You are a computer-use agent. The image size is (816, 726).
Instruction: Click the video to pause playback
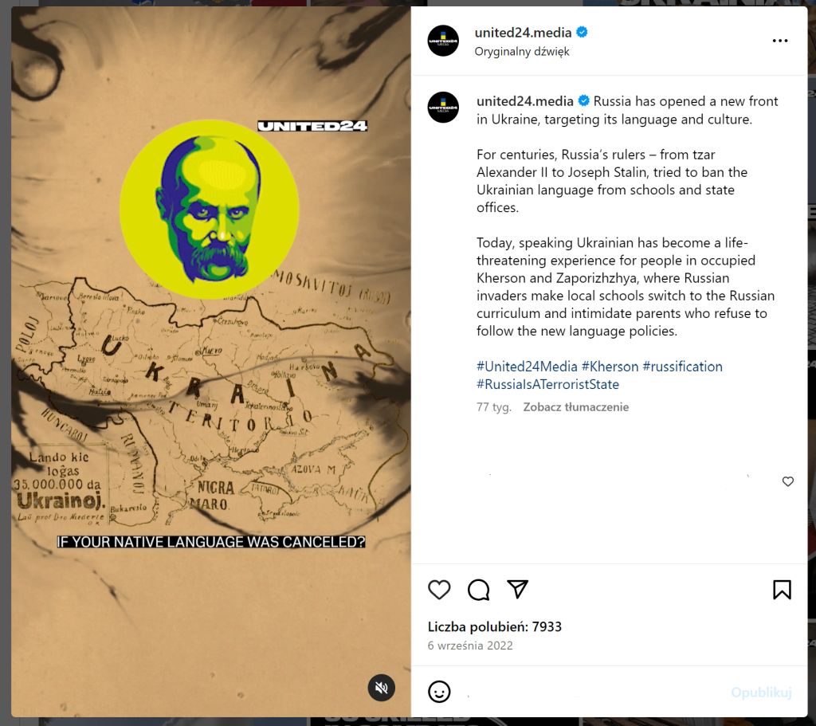click(x=210, y=362)
